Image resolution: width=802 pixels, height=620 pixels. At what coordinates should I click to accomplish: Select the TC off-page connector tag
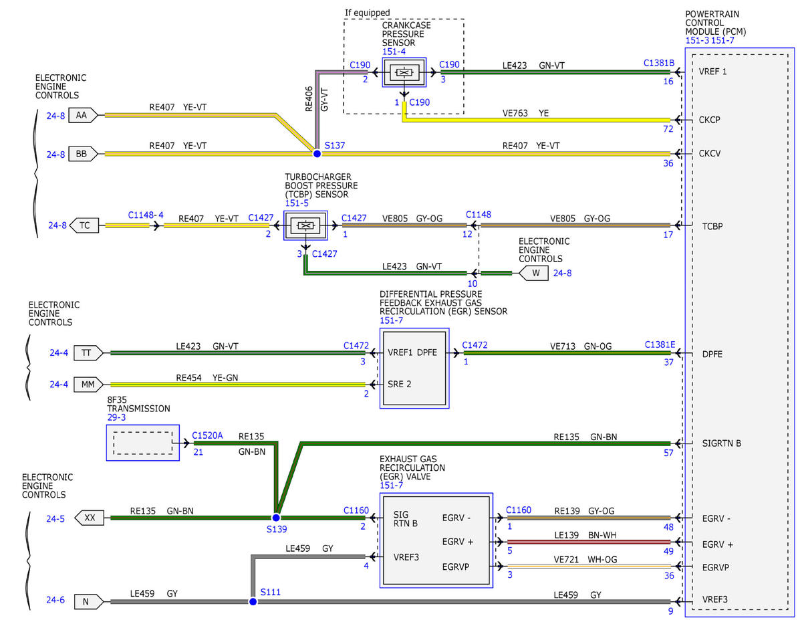[84, 226]
